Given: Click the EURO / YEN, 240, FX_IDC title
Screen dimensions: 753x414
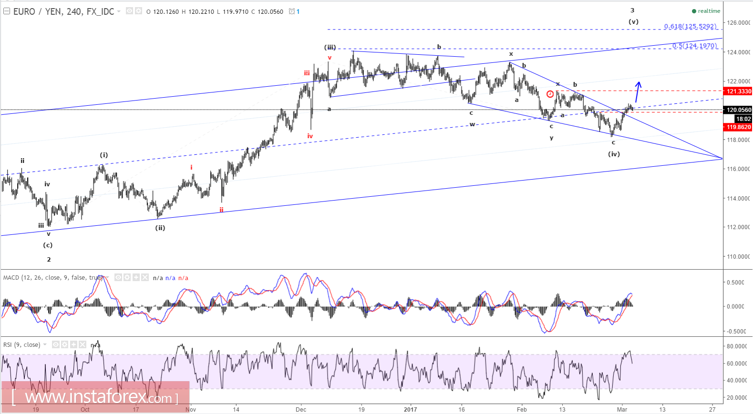Looking at the screenshot, I should tap(63, 11).
